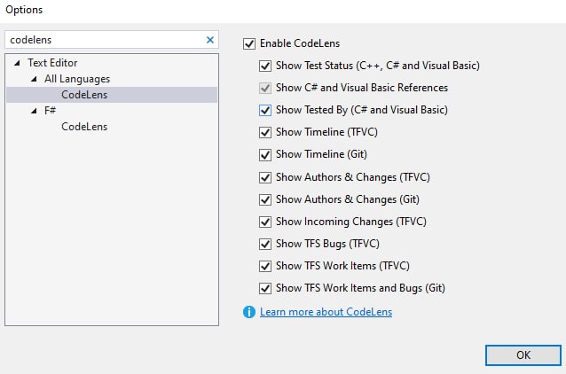The width and height of the screenshot is (566, 374).
Task: Collapse the All Languages node
Action: [x=34, y=79]
